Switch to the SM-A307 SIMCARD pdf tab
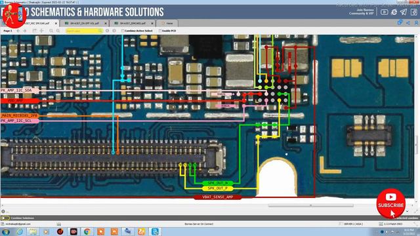 (133, 24)
